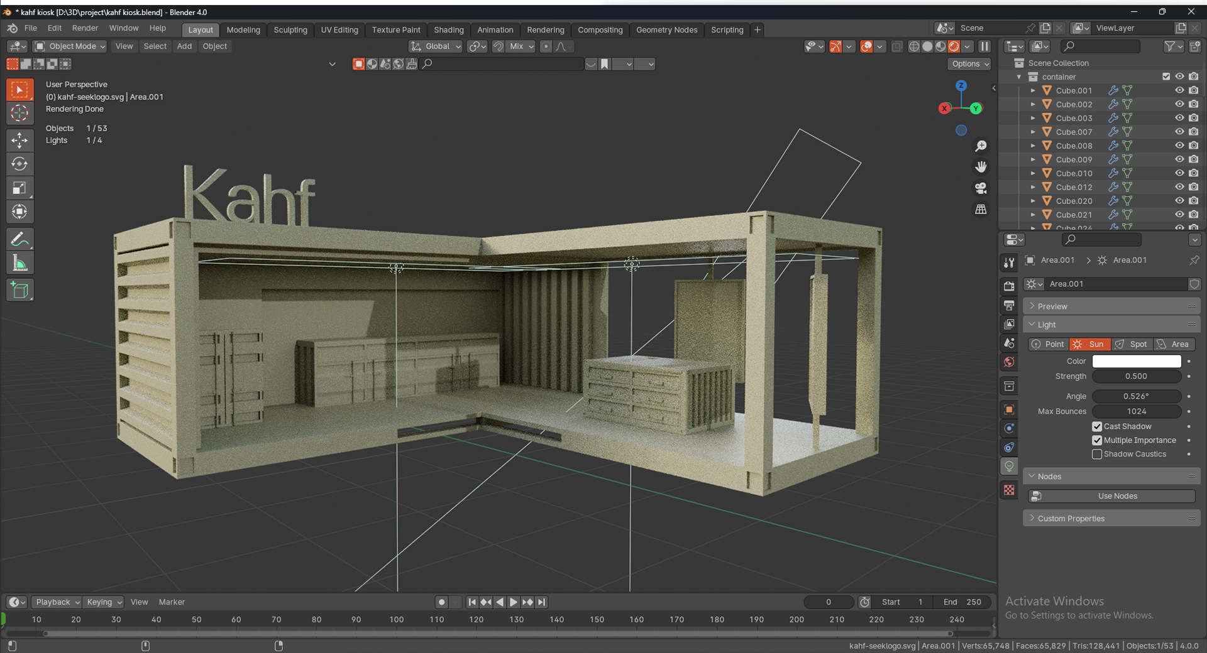The height and width of the screenshot is (653, 1207).
Task: Enable Shadow Caustics checkbox
Action: click(1097, 454)
